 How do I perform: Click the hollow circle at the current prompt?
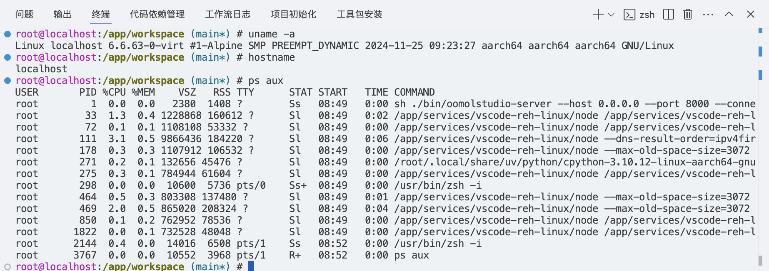click(7, 267)
